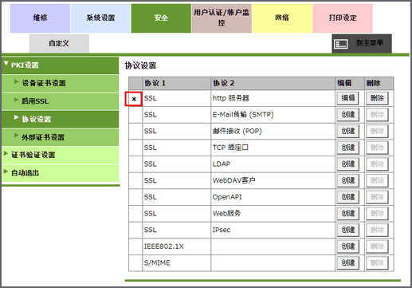Click 创建 for the Web服务 row

(x=348, y=213)
